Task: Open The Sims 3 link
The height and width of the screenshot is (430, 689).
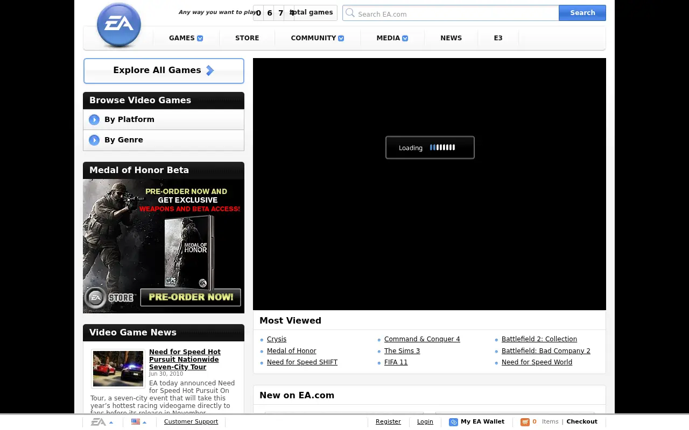Action: click(x=402, y=351)
